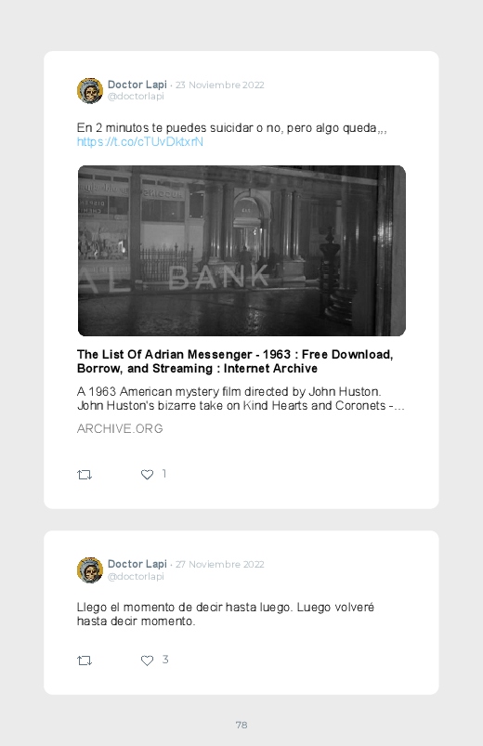Open the 23 Noviembre 2022 timestamp
The image size is (483, 746).
point(220,85)
